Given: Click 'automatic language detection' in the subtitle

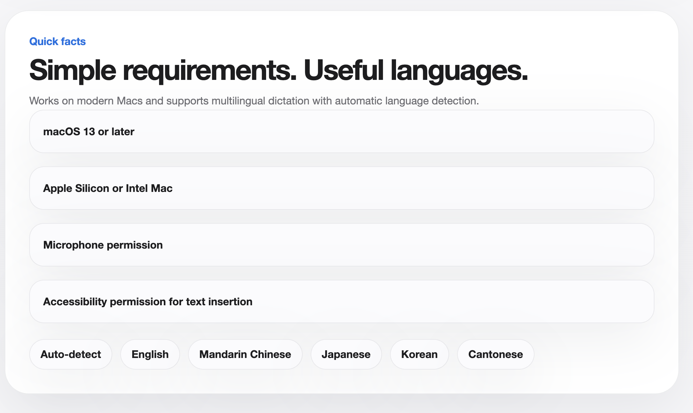Looking at the screenshot, I should (x=406, y=101).
